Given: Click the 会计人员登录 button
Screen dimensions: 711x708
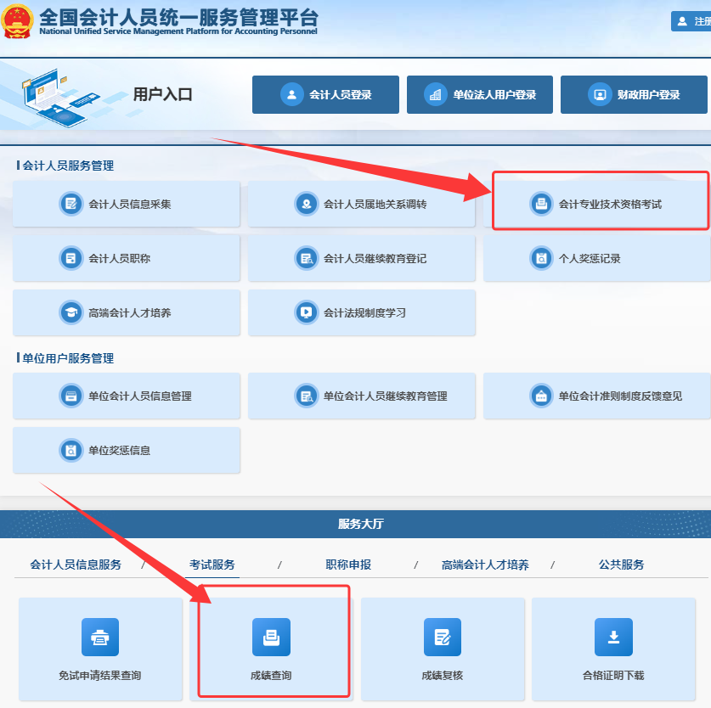Looking at the screenshot, I should click(x=325, y=94).
